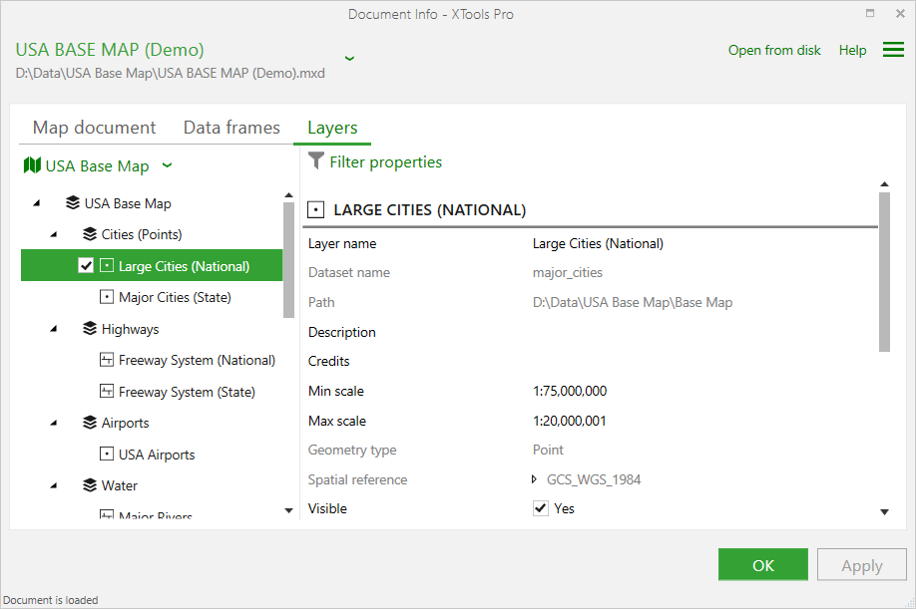This screenshot has height=609, width=916.
Task: Click the Water group layer icon
Action: (x=90, y=485)
